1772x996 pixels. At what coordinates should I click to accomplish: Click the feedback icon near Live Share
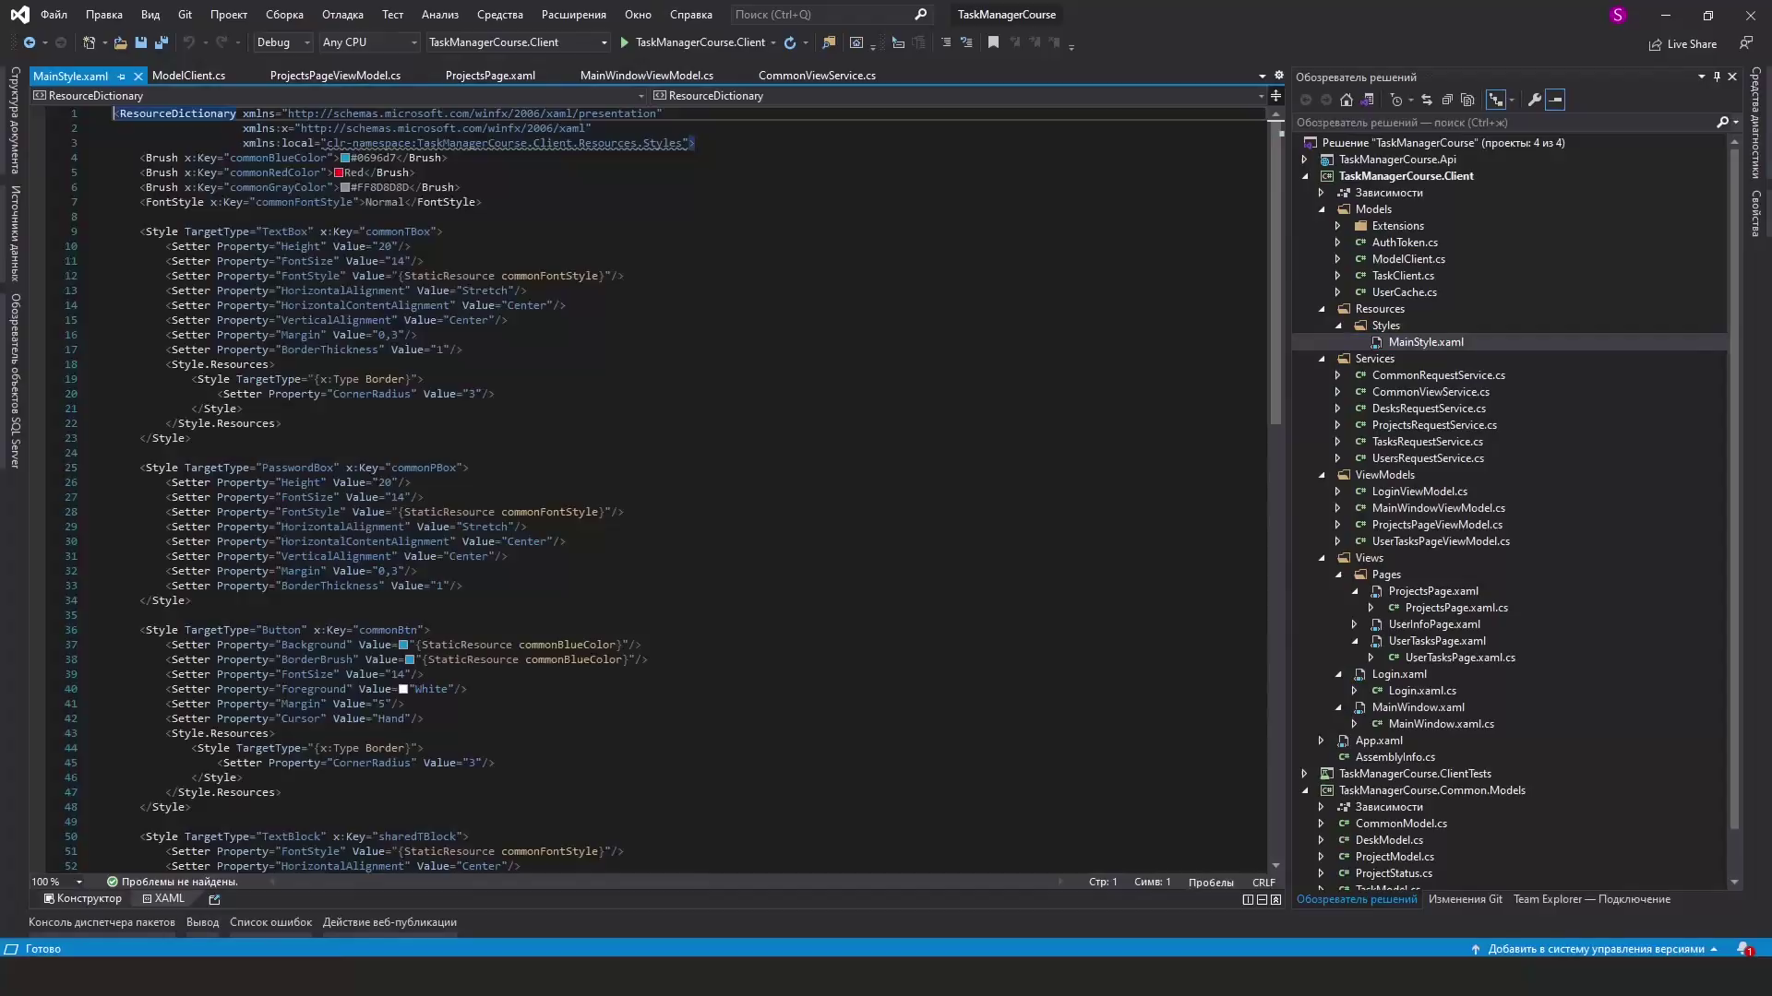click(x=1745, y=43)
